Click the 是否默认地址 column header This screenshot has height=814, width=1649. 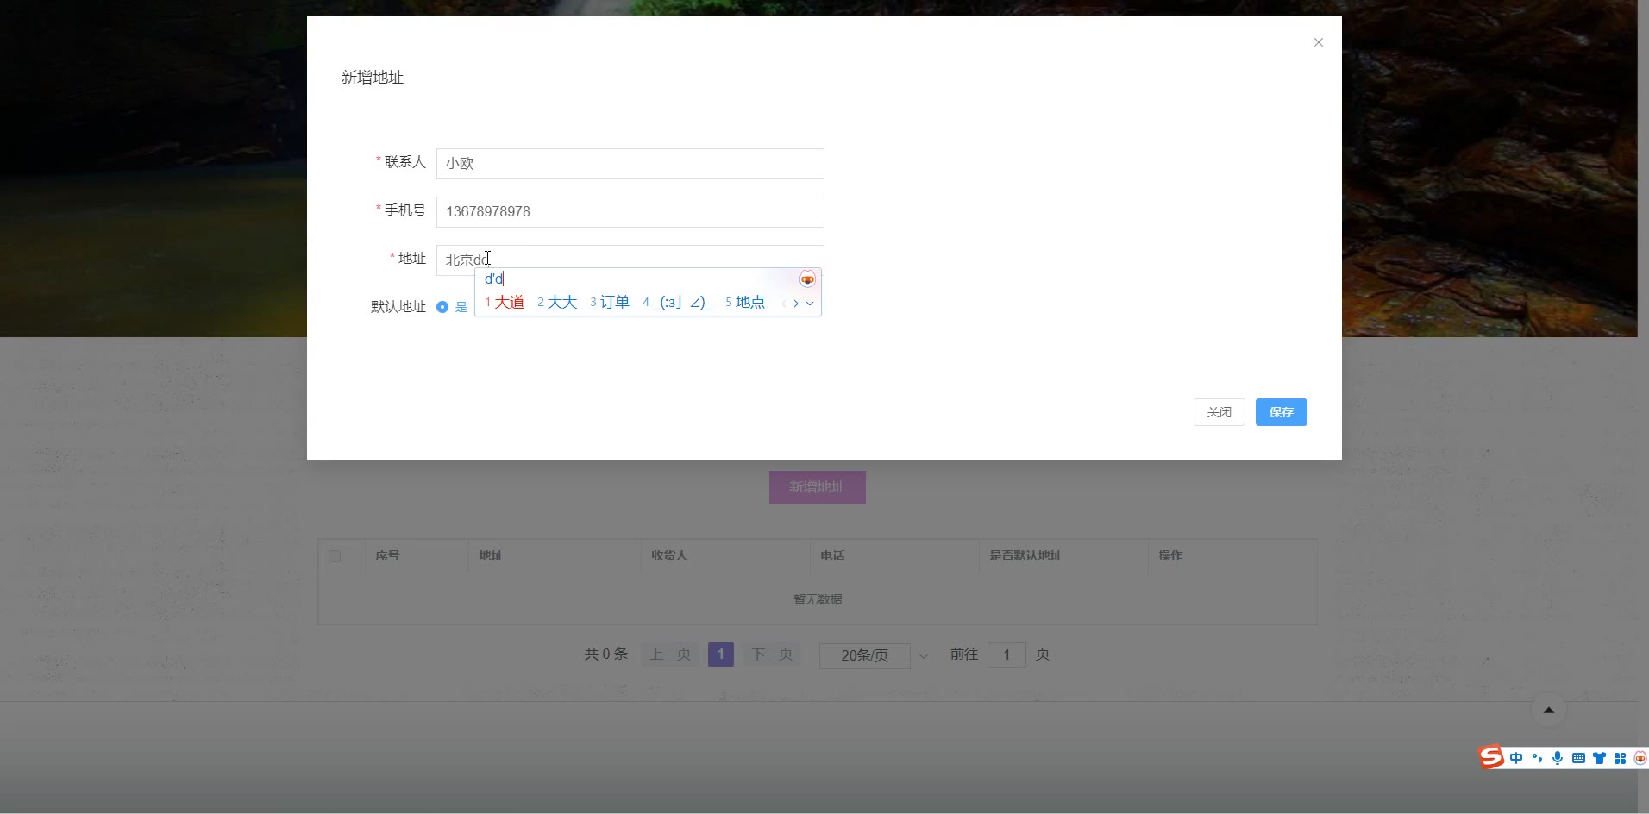coord(1025,556)
